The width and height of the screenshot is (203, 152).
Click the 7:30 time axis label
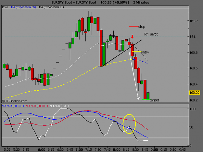pos(98,150)
